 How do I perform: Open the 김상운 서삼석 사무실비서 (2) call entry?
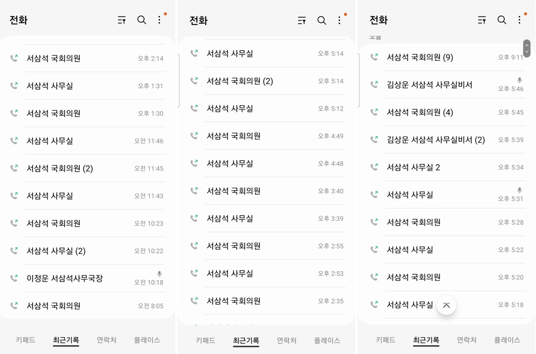pos(436,140)
